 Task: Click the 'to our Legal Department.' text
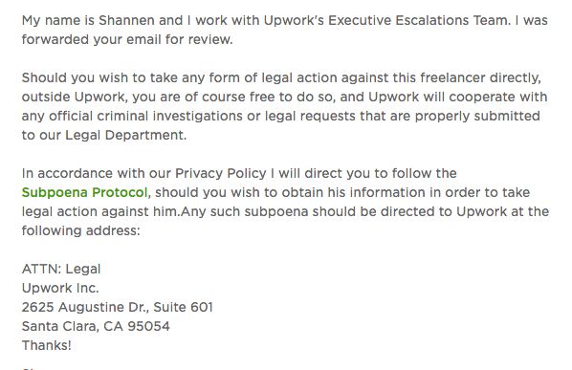[104, 135]
